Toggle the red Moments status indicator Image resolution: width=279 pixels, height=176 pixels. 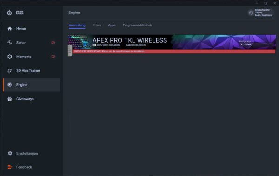[x=53, y=57]
